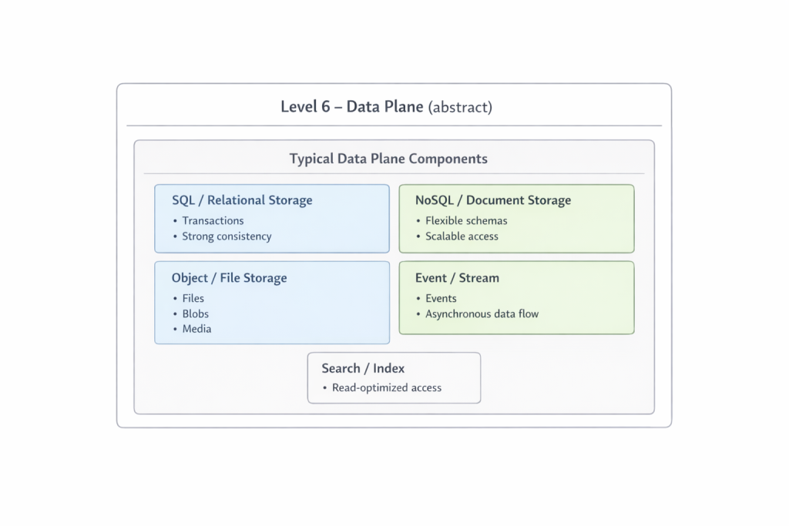789x526 pixels.
Task: Select the "Typical Data Plane Components" heading
Action: tap(388, 159)
